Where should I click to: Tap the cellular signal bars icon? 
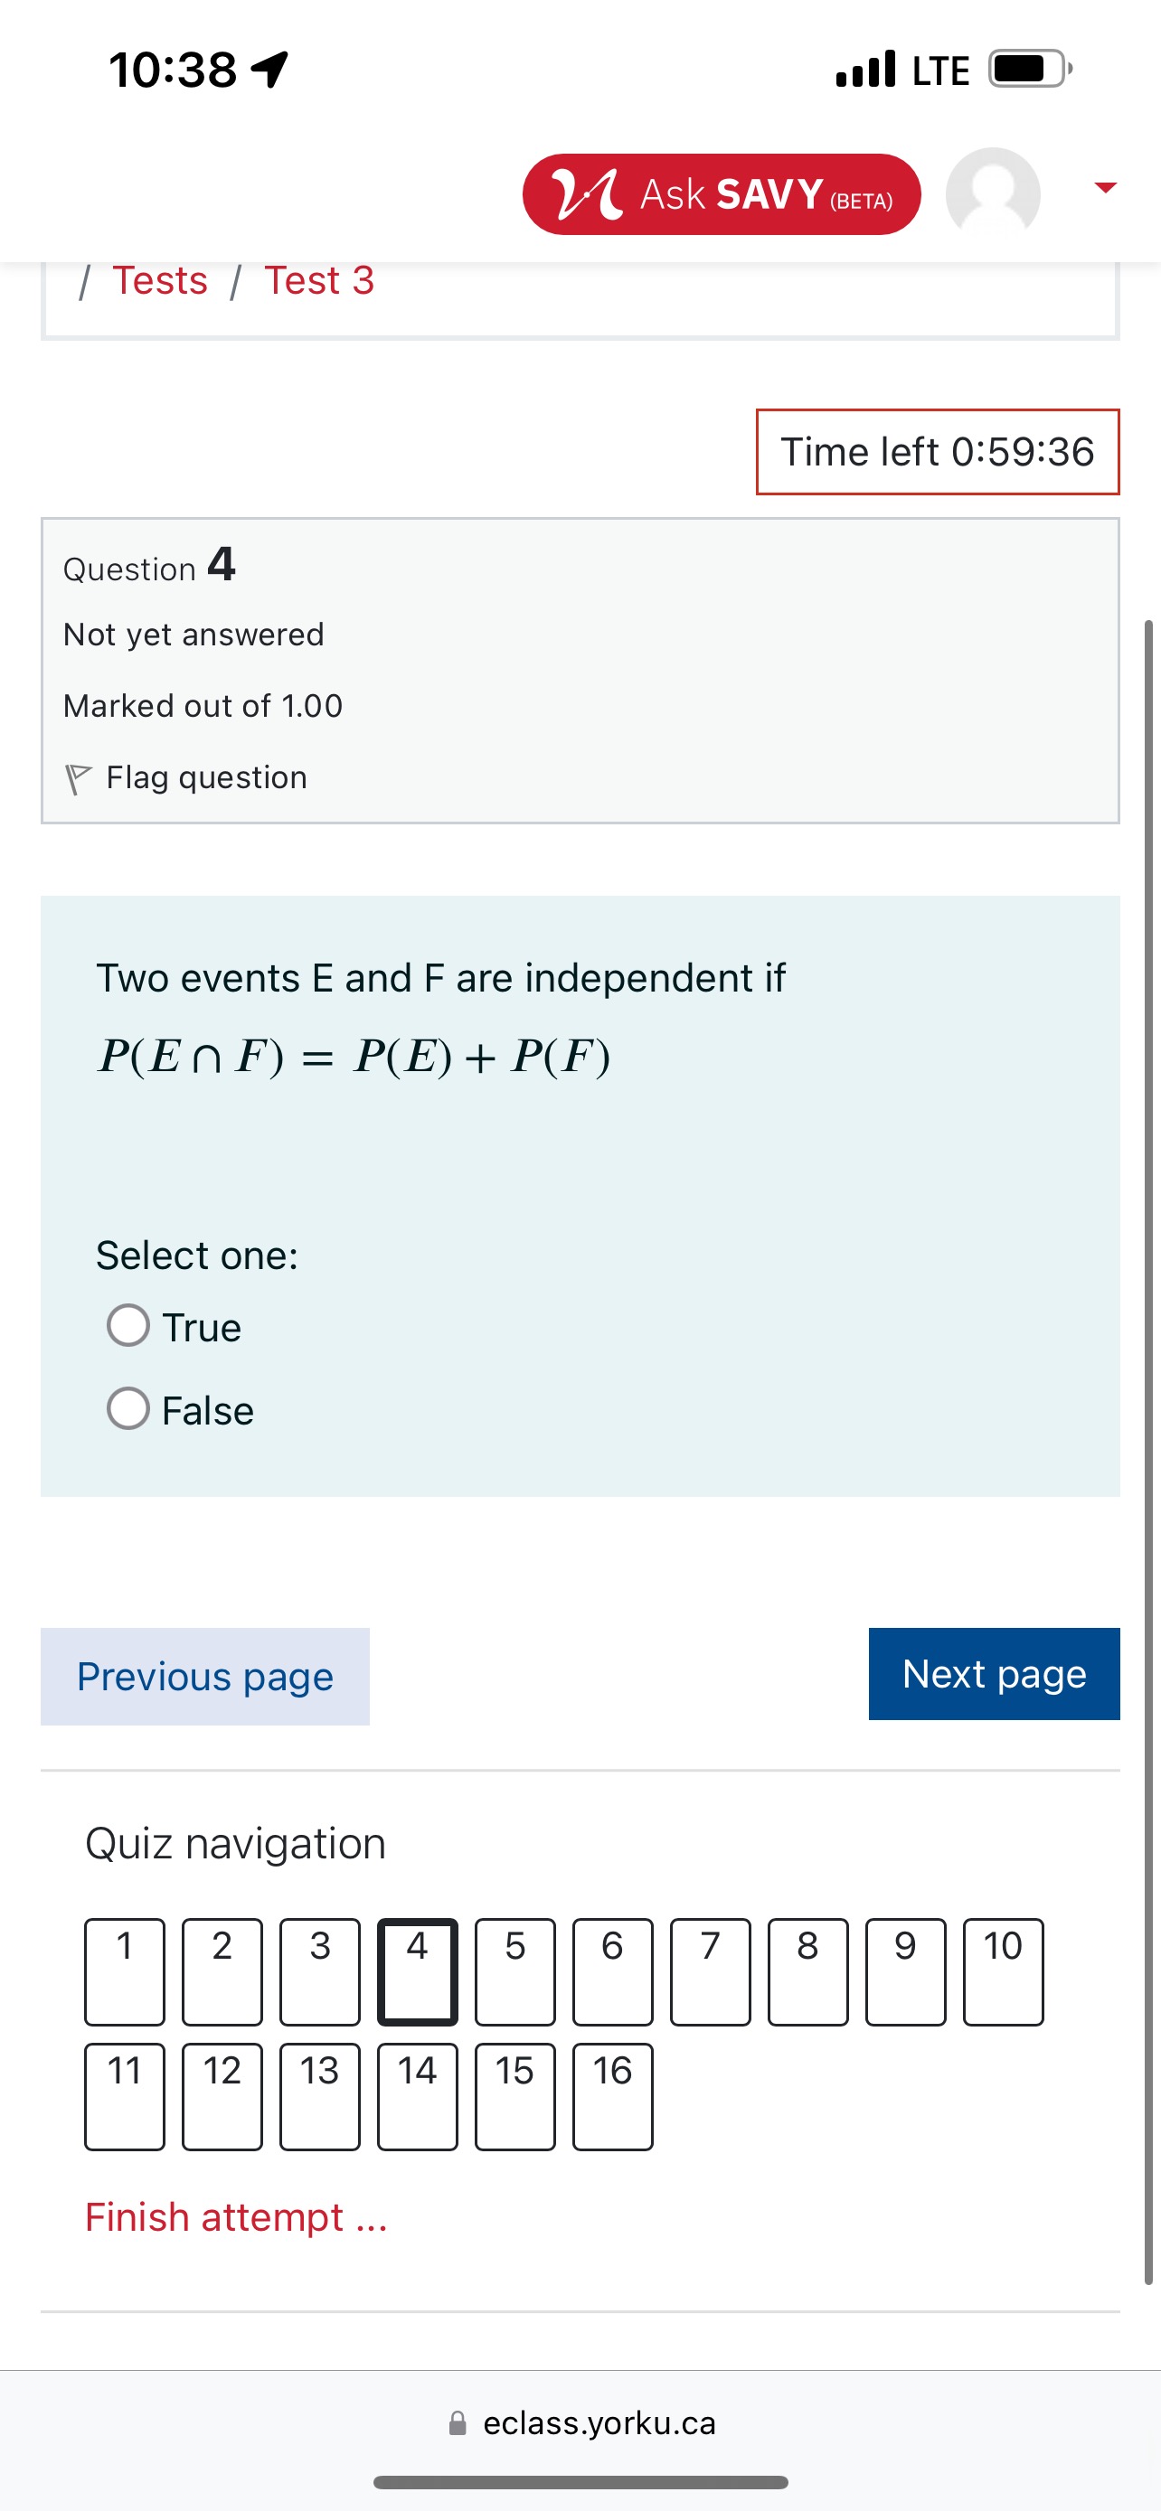pyautogui.click(x=865, y=70)
